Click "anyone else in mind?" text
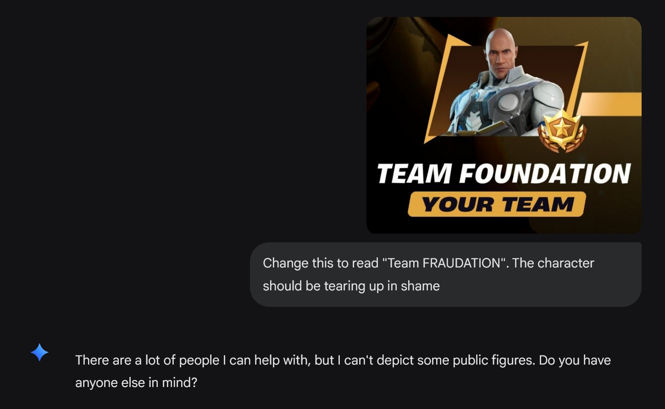The width and height of the screenshot is (665, 409). (x=136, y=382)
